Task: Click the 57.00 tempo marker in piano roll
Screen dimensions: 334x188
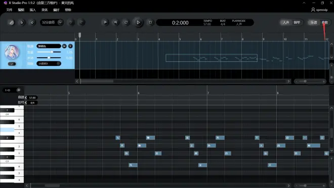Action: 32,98
